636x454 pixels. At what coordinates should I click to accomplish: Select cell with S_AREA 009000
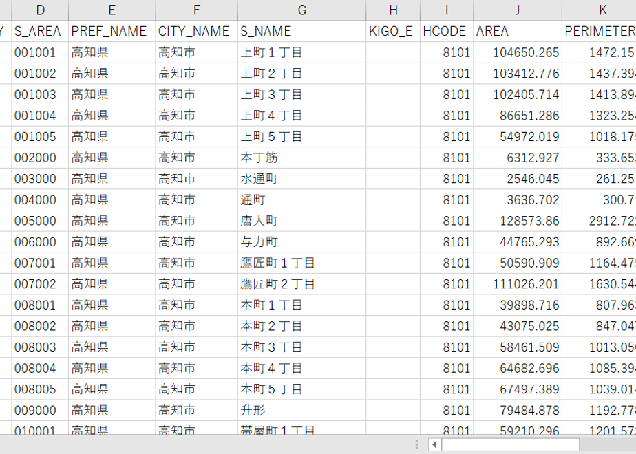click(x=40, y=410)
